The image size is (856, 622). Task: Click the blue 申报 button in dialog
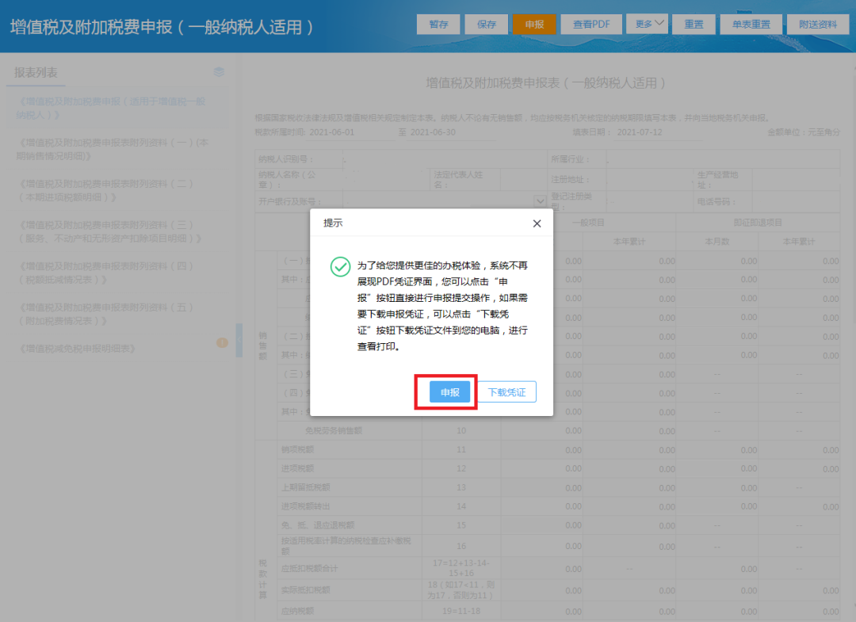[449, 391]
